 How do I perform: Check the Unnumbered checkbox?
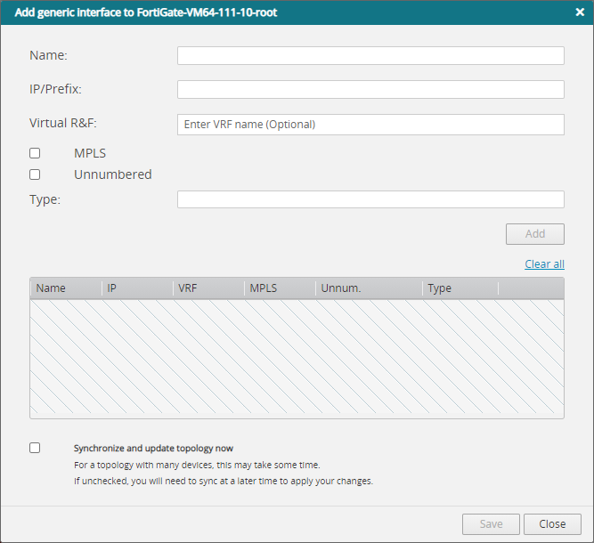[35, 174]
